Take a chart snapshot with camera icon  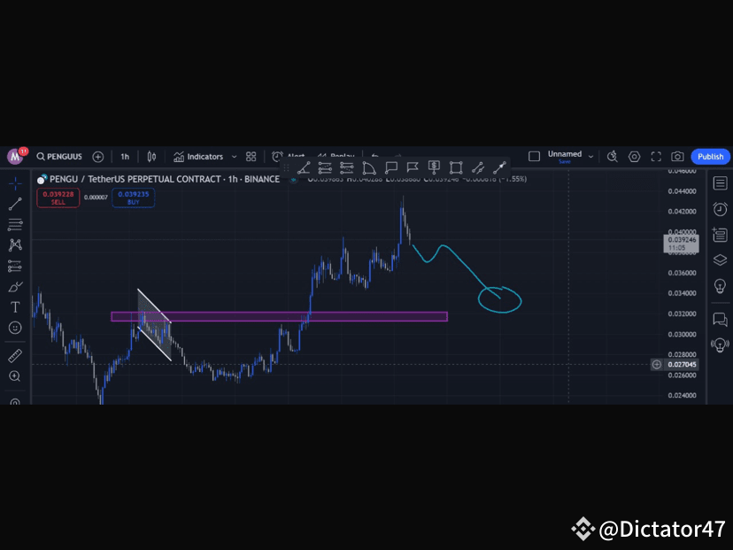(677, 157)
